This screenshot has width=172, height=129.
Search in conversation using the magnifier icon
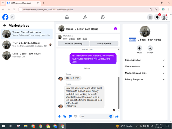tap(150, 48)
